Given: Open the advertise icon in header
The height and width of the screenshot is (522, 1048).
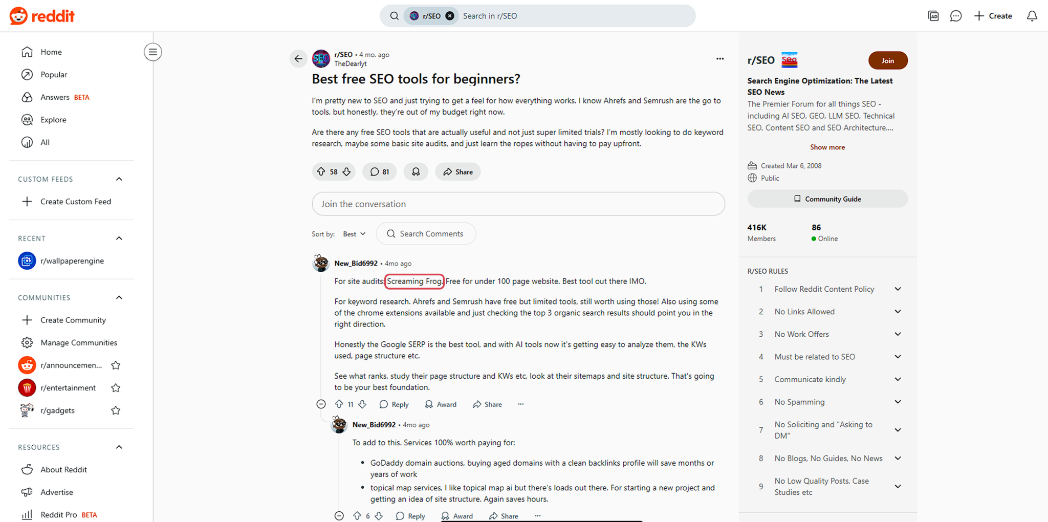Looking at the screenshot, I should (x=933, y=16).
